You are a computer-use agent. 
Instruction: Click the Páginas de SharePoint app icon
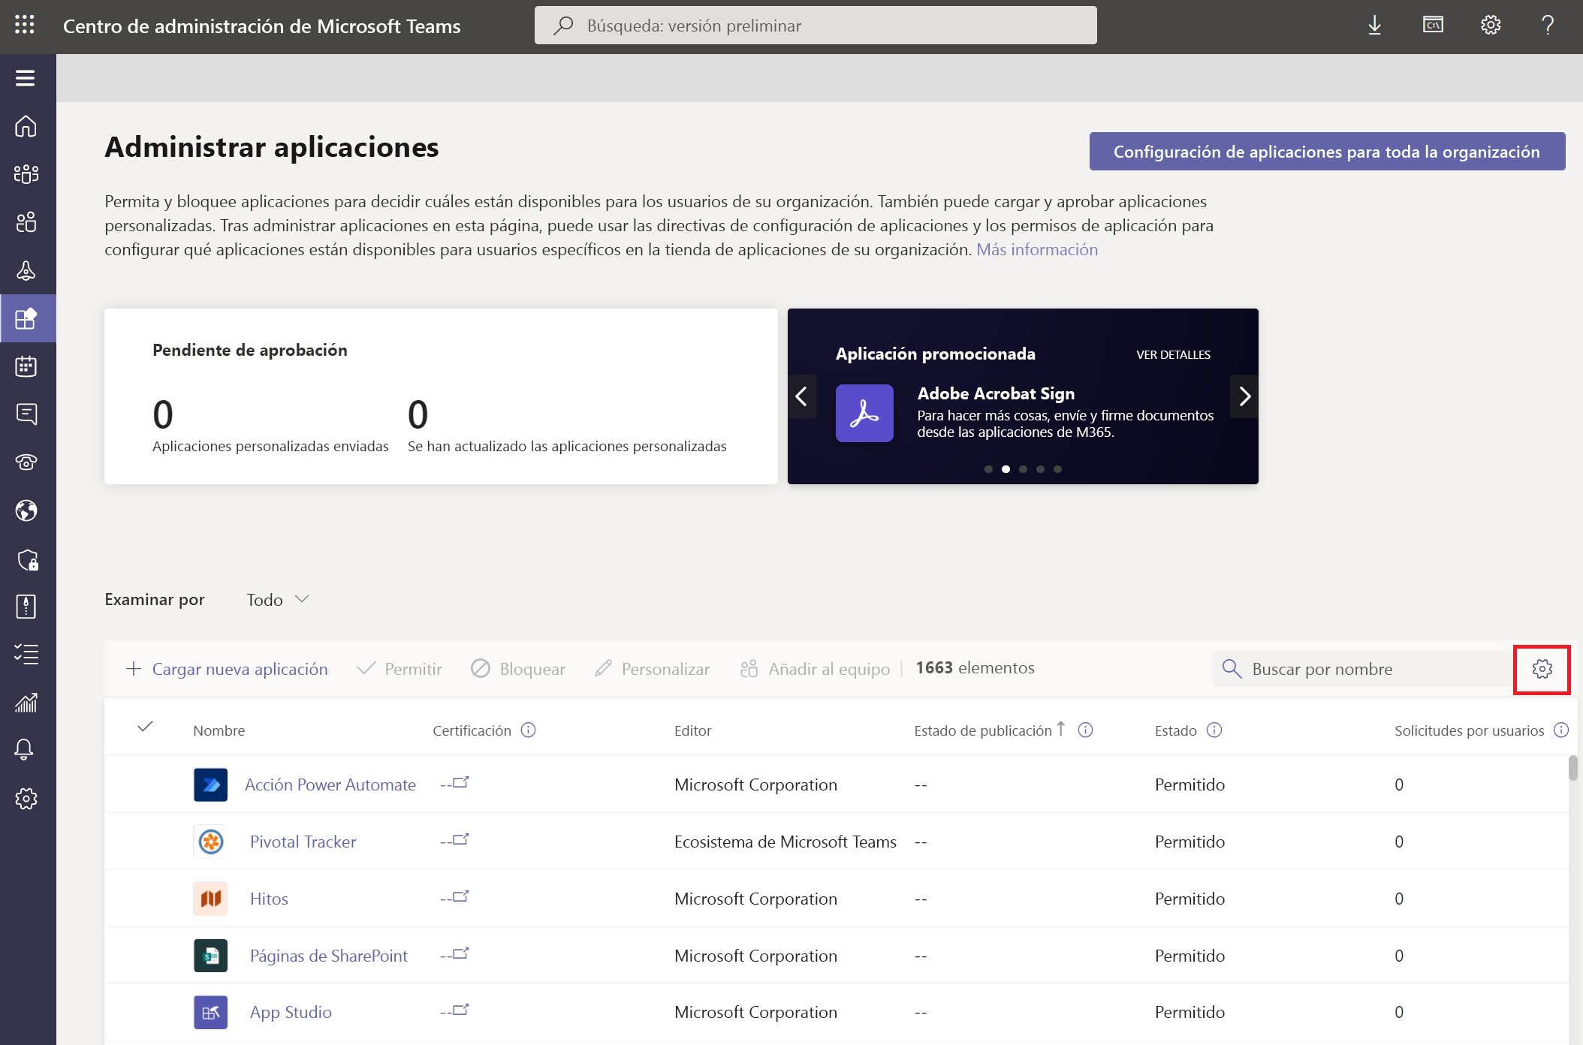(x=210, y=956)
